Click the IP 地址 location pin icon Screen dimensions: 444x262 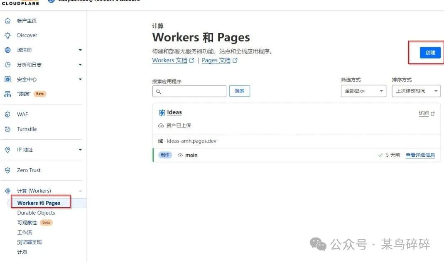pos(7,150)
